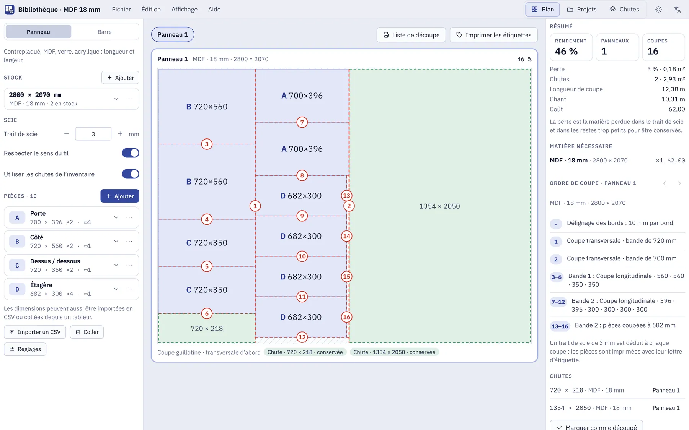The height and width of the screenshot is (430, 689).
Task: Click Imprimer les étiquettes button
Action: pyautogui.click(x=494, y=35)
